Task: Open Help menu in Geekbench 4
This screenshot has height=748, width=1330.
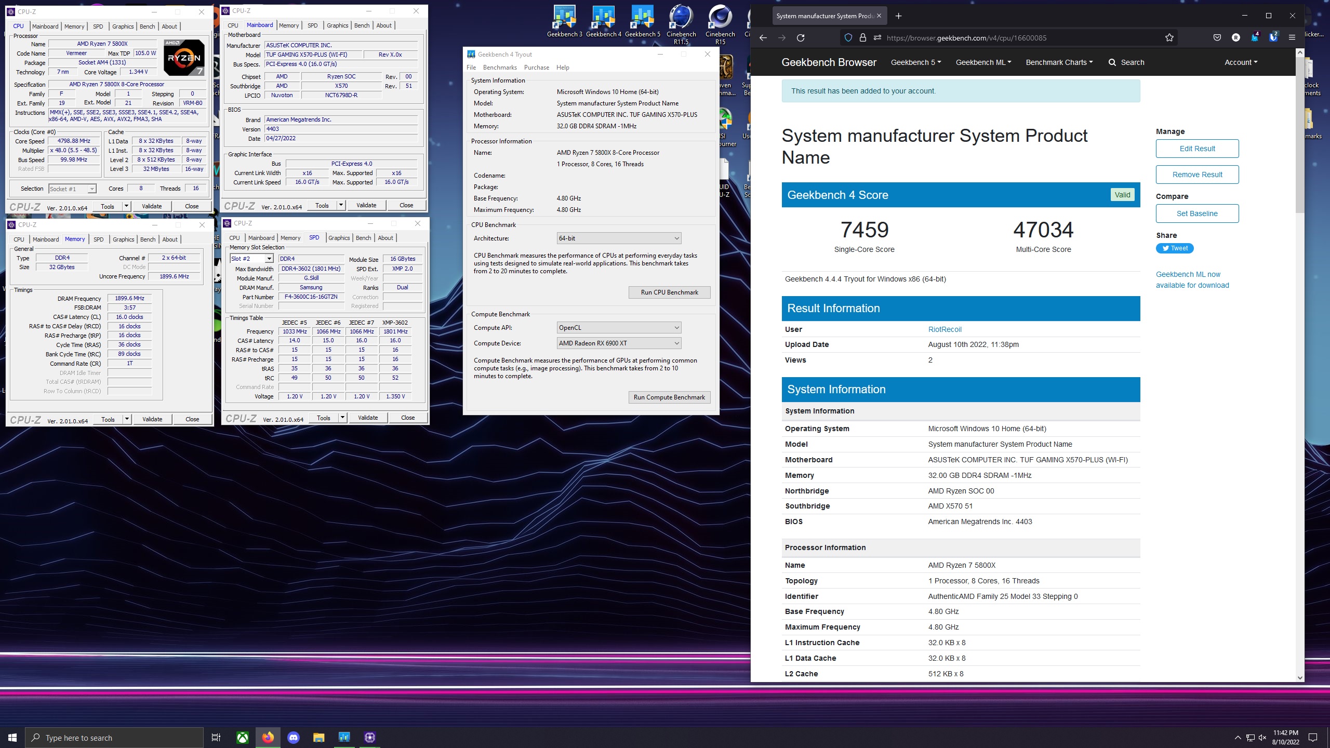Action: 563,68
